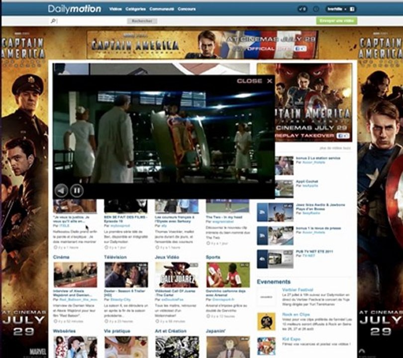
Task: Open the Kid Expo event link
Action: 291,339
